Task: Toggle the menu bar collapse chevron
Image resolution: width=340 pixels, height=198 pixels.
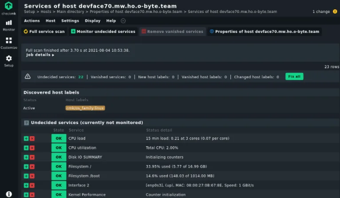Action: [x=123, y=21]
